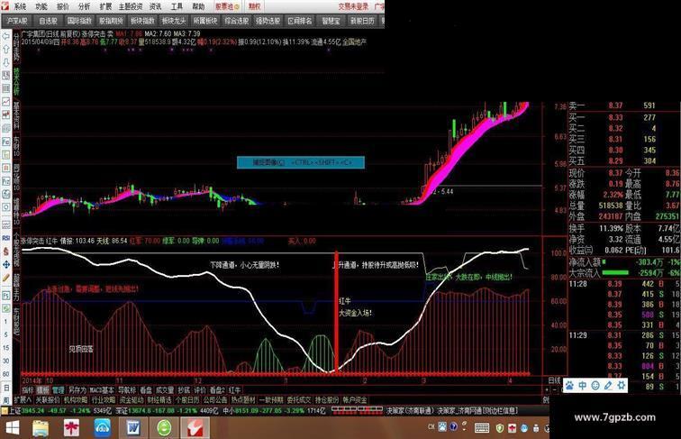681x439 pixels.
Task: Click the down arrow icon in sidebar
Action: pos(6,62)
